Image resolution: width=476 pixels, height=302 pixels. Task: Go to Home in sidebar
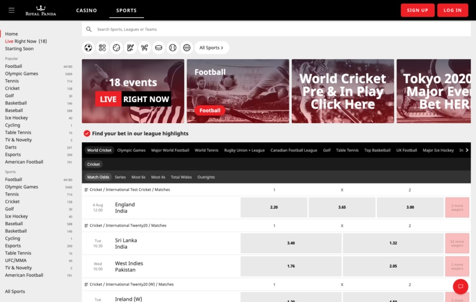(11, 34)
